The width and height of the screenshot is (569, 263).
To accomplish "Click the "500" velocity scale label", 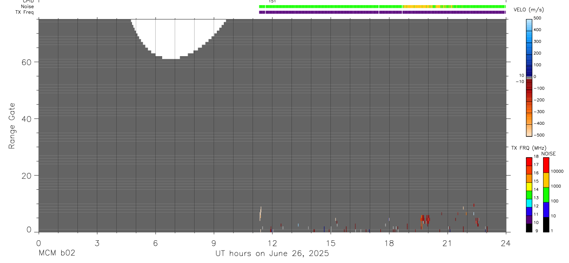I will point(537,18).
